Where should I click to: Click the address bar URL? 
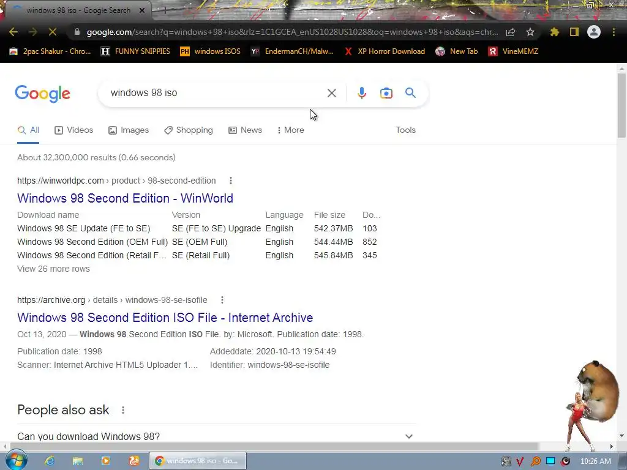point(292,32)
